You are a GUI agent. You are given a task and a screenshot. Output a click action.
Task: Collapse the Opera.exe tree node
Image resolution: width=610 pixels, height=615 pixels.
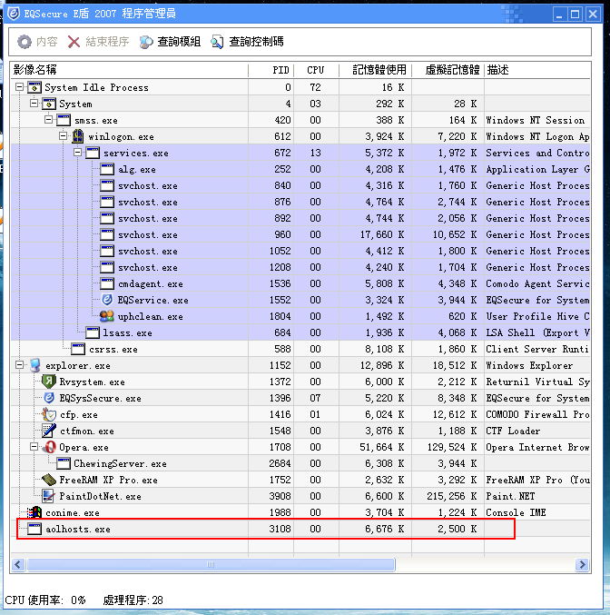click(x=34, y=446)
